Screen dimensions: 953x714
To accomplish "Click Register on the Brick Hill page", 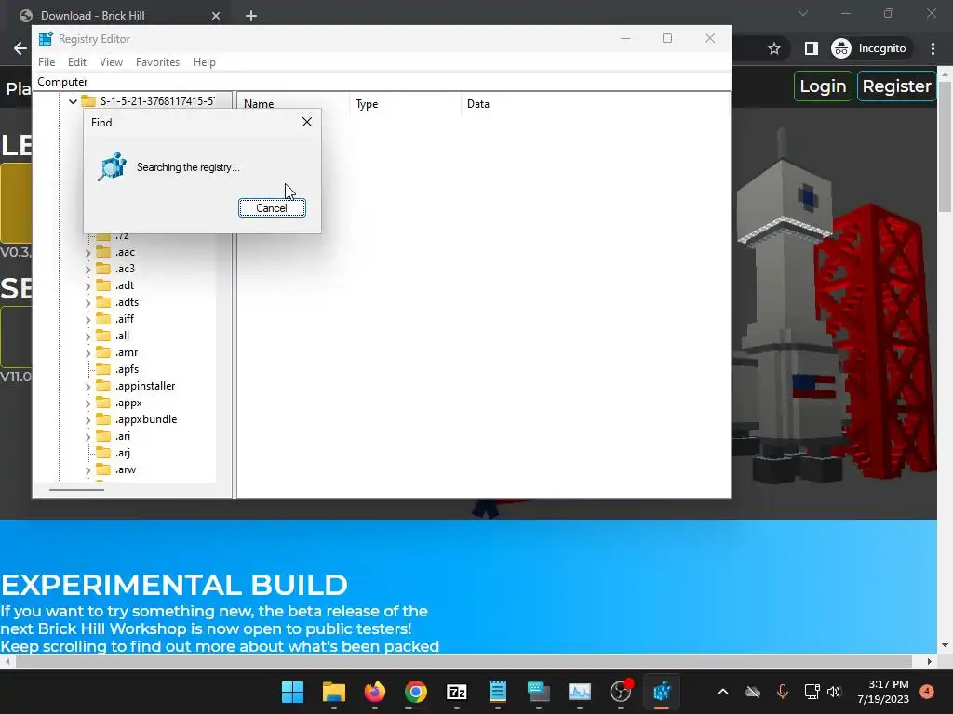I will point(896,86).
